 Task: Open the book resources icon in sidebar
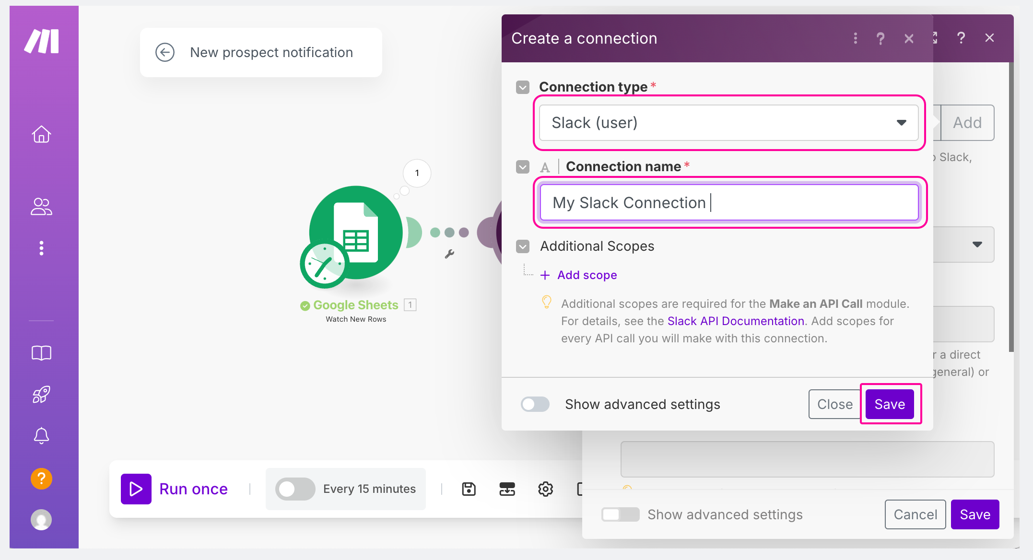click(41, 353)
